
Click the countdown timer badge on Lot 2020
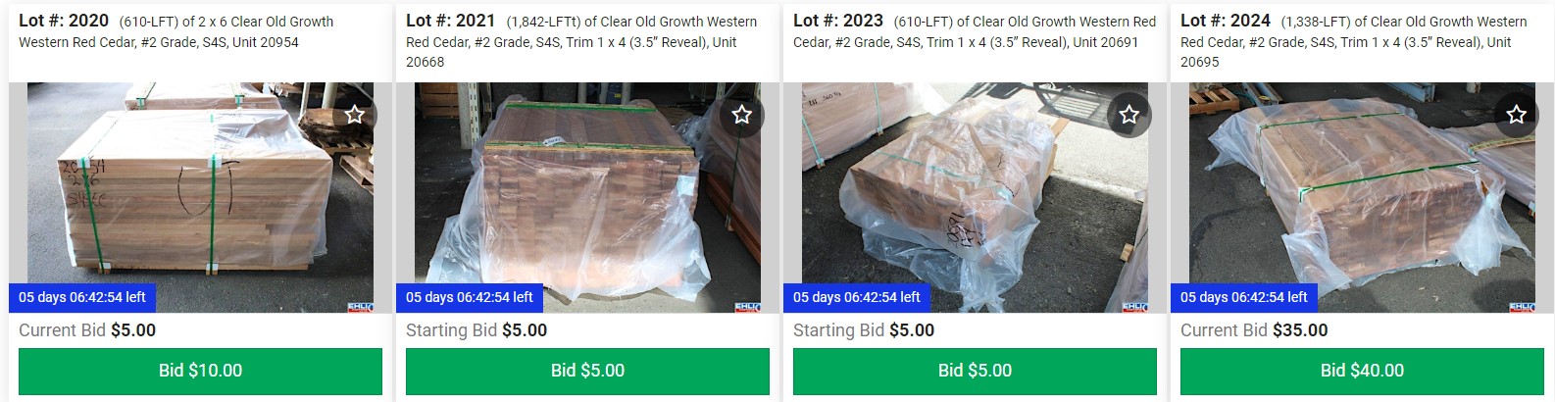click(82, 297)
